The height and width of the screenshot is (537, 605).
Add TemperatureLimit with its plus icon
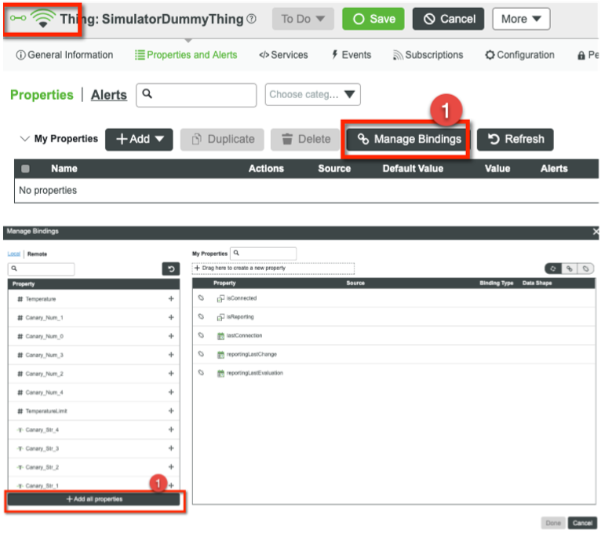click(171, 411)
